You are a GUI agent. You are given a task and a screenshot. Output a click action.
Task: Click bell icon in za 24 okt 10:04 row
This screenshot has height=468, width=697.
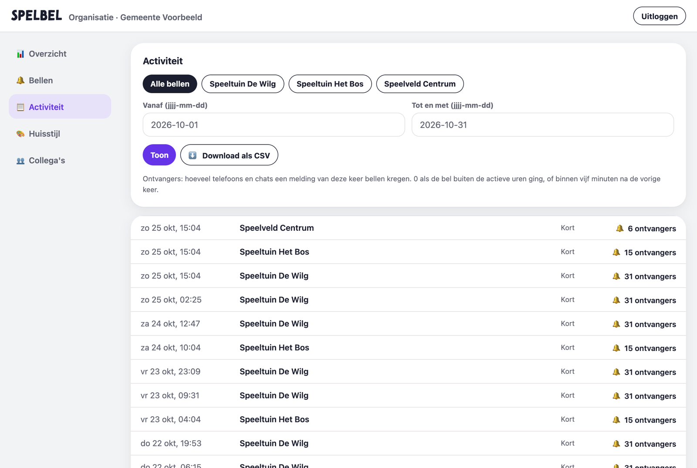(616, 348)
